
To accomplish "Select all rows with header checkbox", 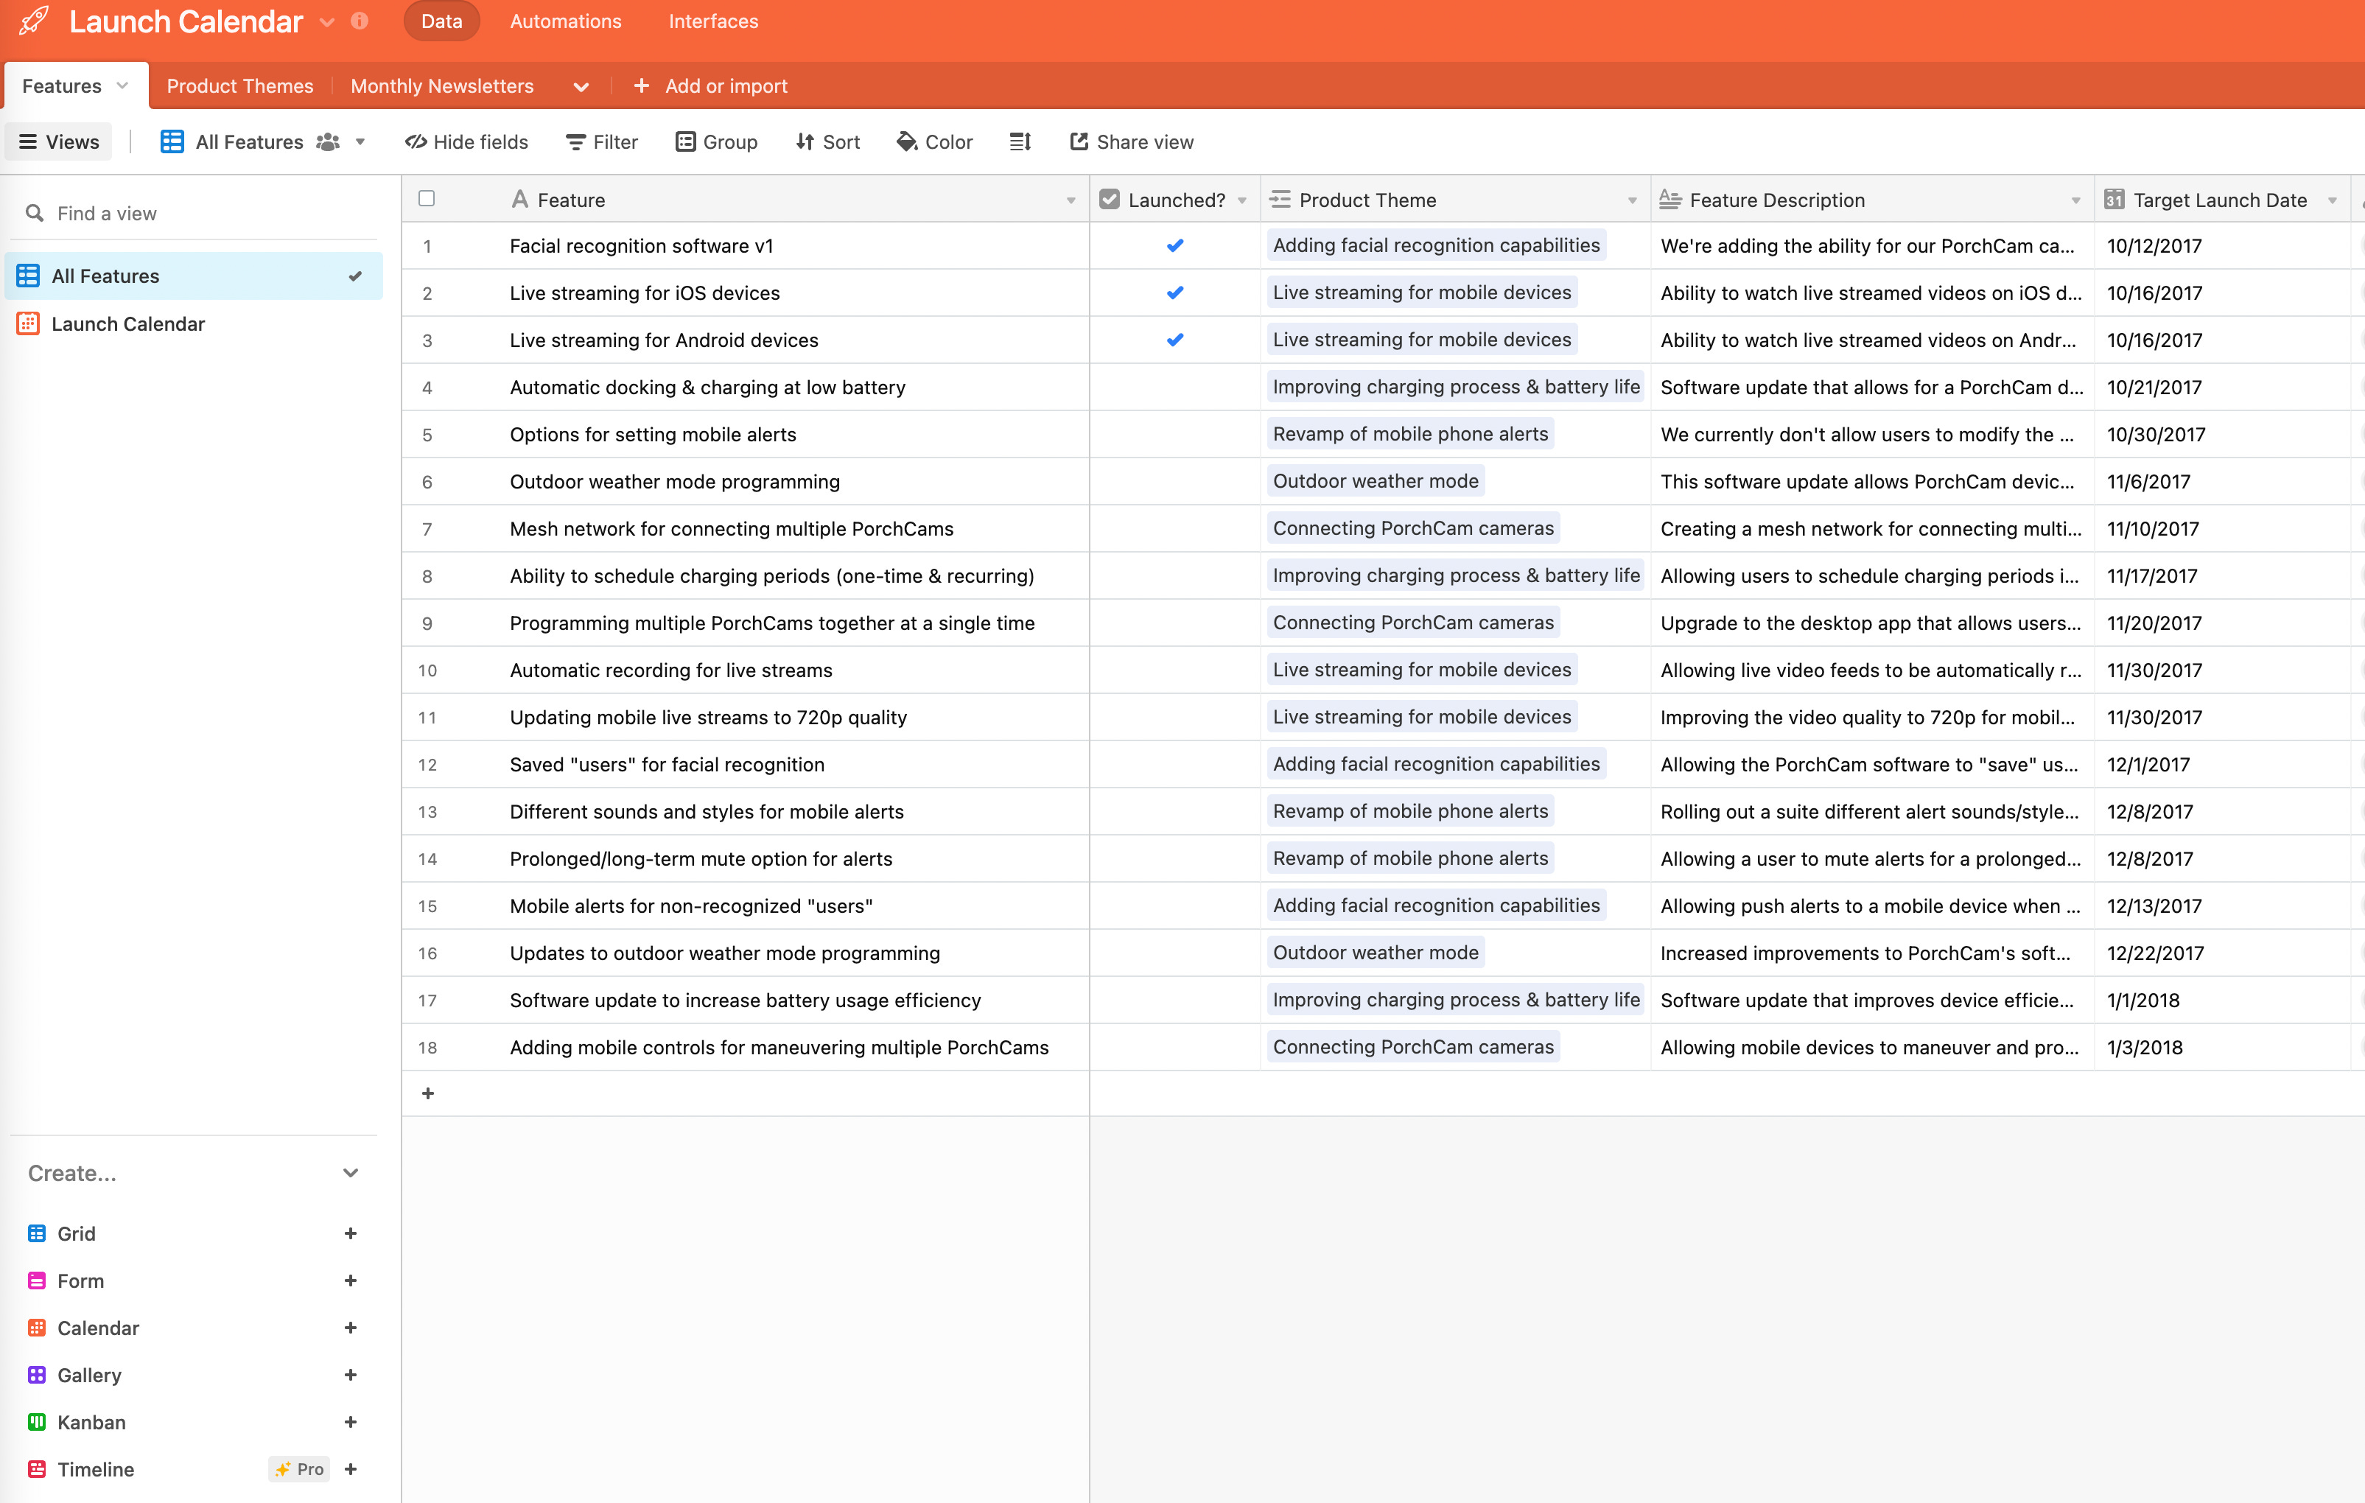I will click(427, 198).
